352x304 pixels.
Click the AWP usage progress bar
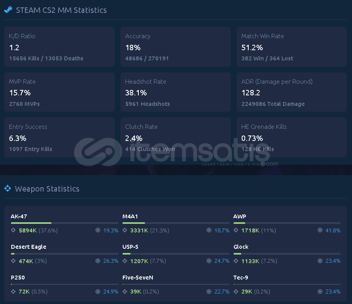pyautogui.click(x=287, y=223)
